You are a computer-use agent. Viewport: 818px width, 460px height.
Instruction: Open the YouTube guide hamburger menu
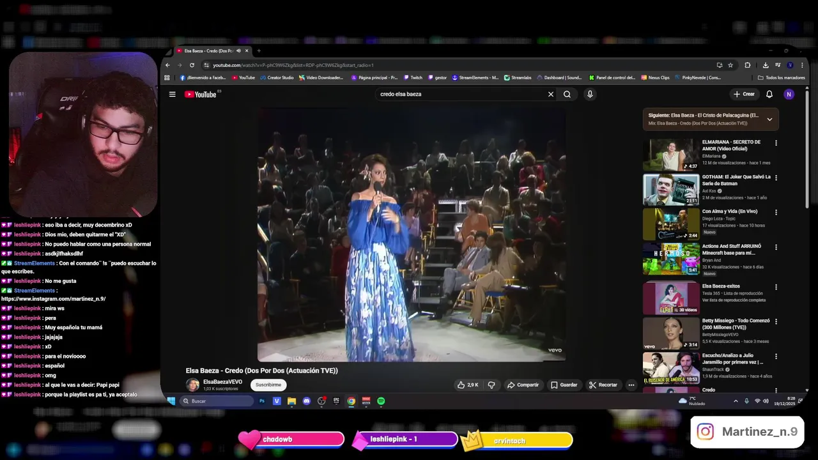tap(172, 94)
